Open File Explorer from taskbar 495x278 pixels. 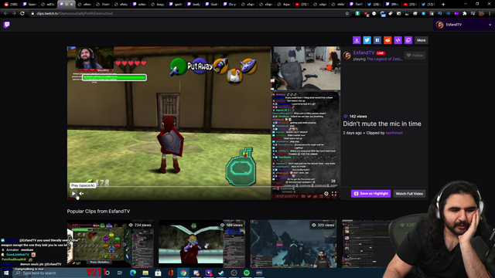pos(145,273)
